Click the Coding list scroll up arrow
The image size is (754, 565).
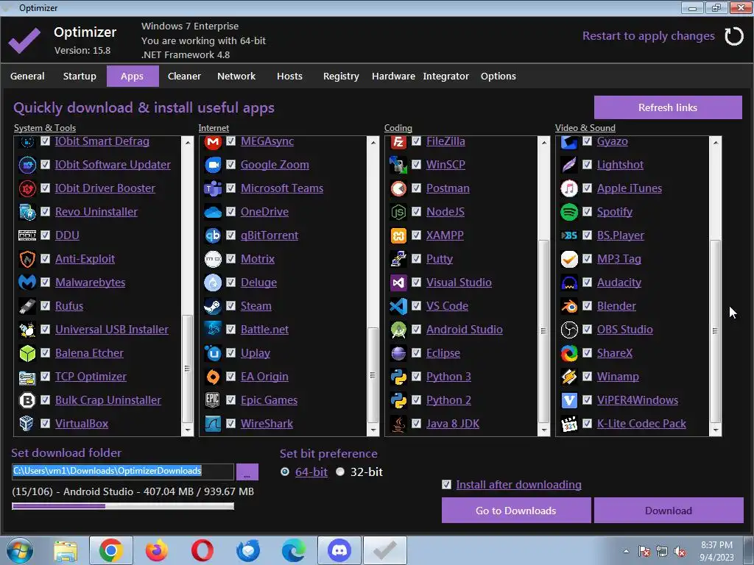tap(544, 142)
